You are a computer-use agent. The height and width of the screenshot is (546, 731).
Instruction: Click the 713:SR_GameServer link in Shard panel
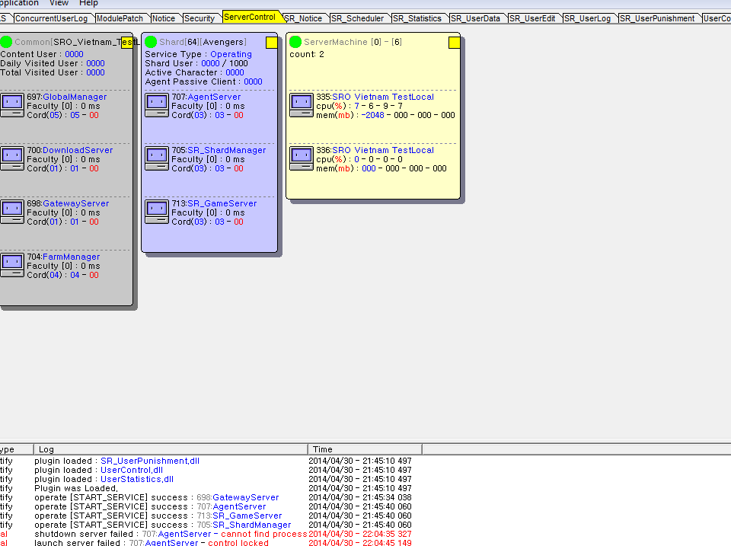pos(214,203)
